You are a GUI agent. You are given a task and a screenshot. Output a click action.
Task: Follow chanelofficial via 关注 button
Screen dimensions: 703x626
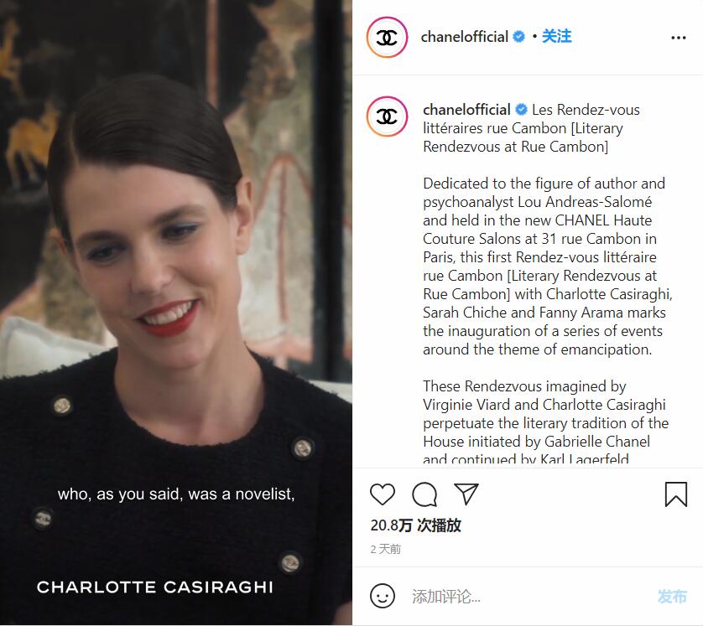(556, 36)
